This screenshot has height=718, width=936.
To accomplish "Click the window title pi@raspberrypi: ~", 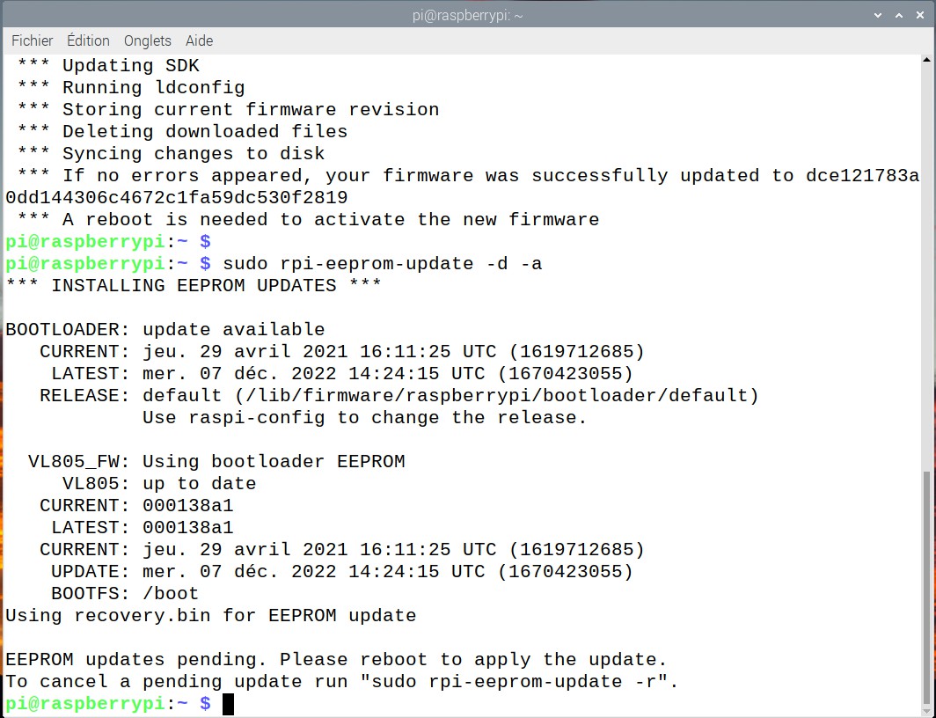I will point(467,16).
